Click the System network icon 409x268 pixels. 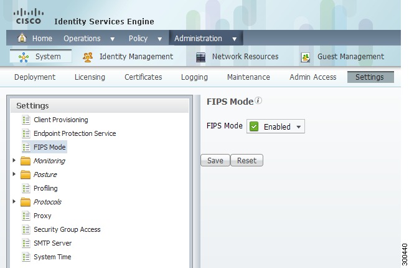pyautogui.click(x=24, y=57)
